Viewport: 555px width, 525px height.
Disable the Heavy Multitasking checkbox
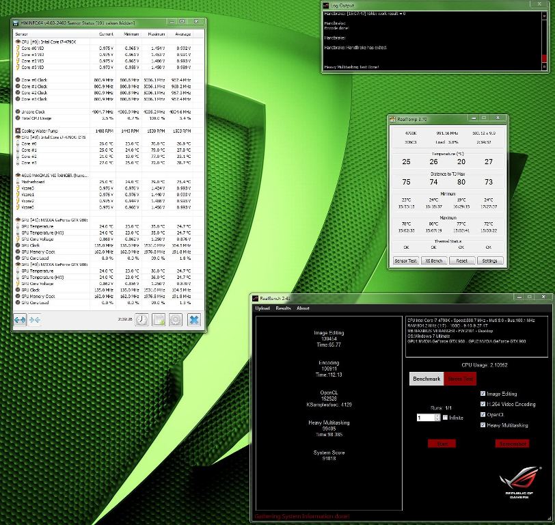483,425
